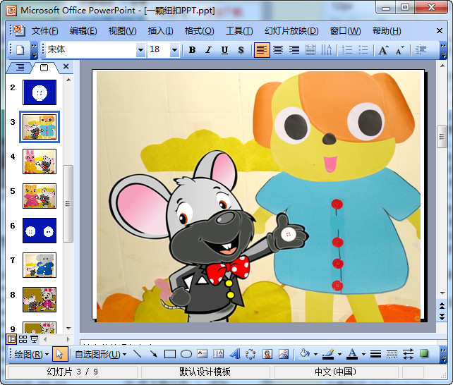
Task: Open the 窗口(W) menu
Action: coord(346,30)
